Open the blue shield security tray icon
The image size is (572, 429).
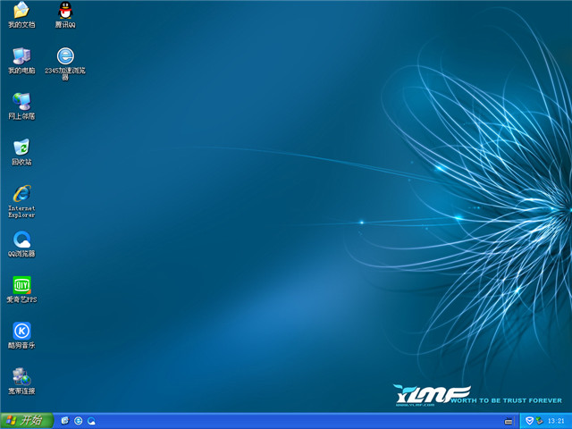(x=529, y=420)
